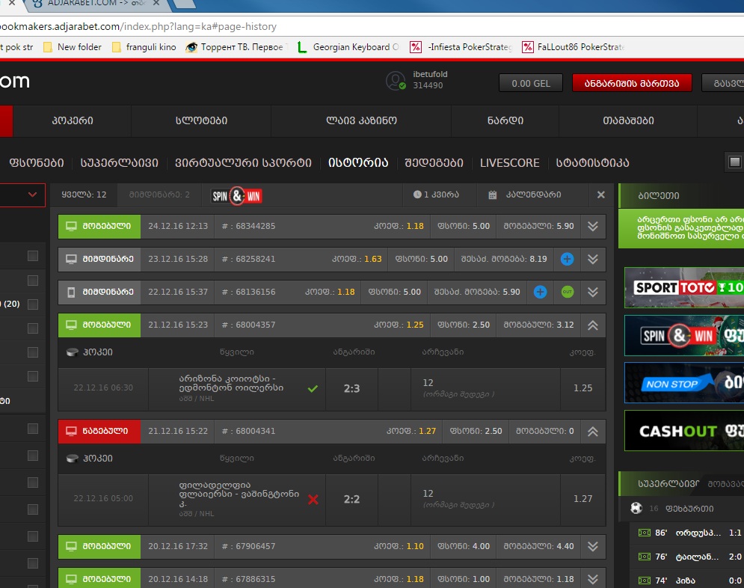
Task: Click mobile device icon on bet 68136156
Action: [x=71, y=292]
